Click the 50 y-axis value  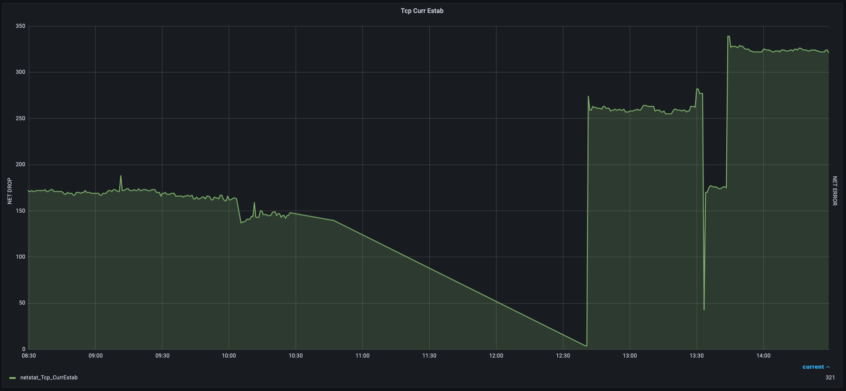click(x=22, y=303)
